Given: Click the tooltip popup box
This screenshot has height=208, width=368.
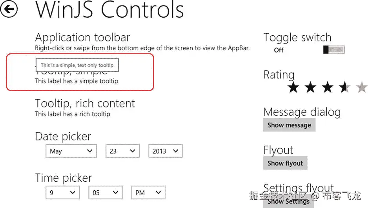Looking at the screenshot, I should tap(77, 65).
